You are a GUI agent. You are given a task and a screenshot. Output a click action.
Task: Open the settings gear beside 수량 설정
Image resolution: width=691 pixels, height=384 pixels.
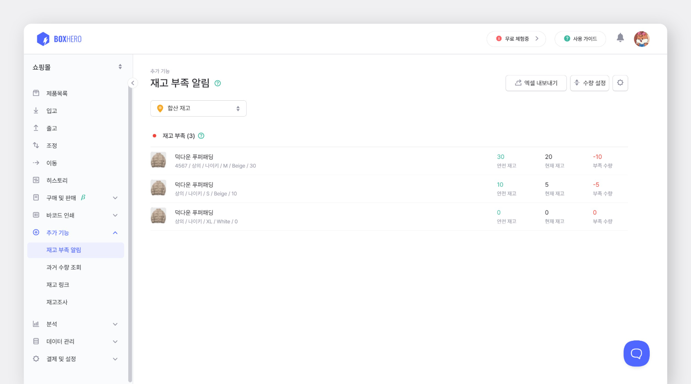(x=620, y=83)
